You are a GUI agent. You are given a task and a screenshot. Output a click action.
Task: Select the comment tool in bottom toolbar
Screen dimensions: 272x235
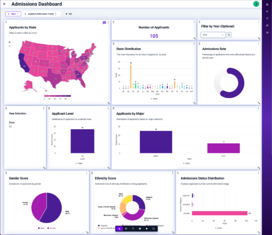pos(140,229)
